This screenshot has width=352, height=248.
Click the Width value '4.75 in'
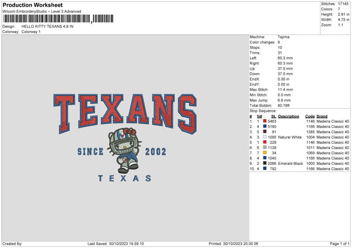tap(343, 20)
